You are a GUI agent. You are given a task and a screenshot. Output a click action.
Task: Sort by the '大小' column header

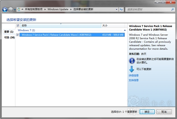coord(113,26)
